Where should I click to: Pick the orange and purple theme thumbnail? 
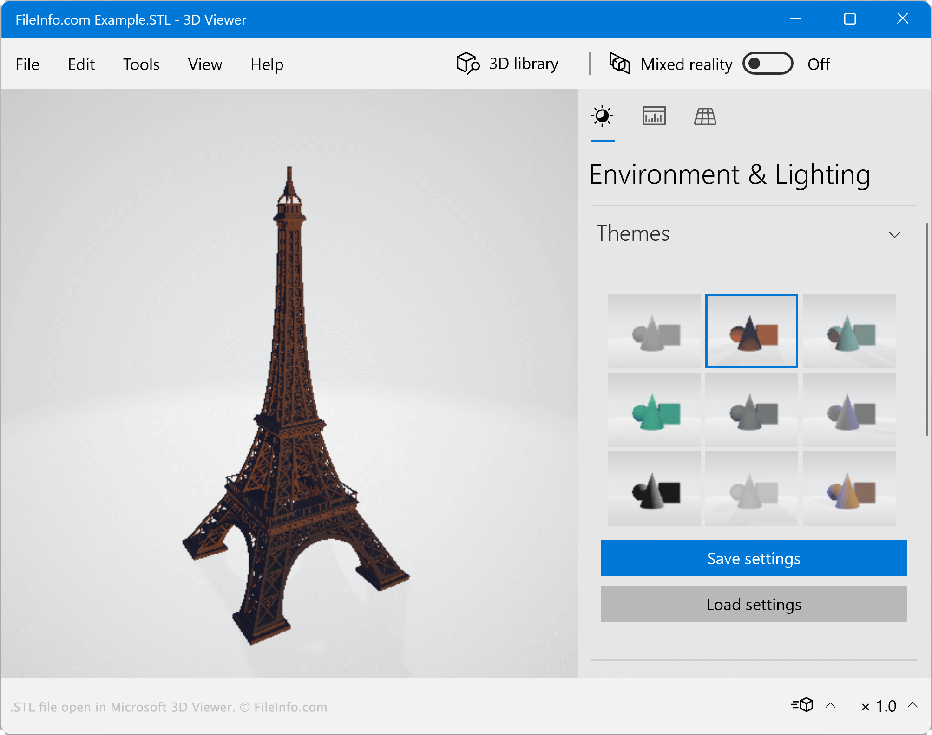click(849, 489)
